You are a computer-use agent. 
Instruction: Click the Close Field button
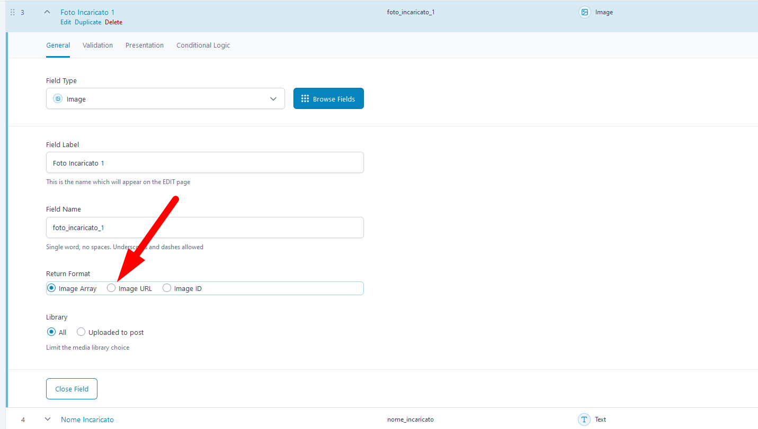(x=72, y=389)
